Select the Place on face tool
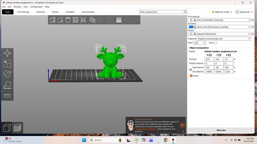The height and width of the screenshot is (144, 257). click(x=7, y=85)
